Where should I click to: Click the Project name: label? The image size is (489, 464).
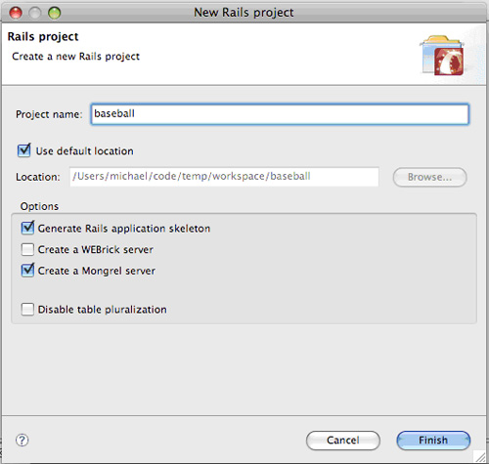(x=49, y=114)
